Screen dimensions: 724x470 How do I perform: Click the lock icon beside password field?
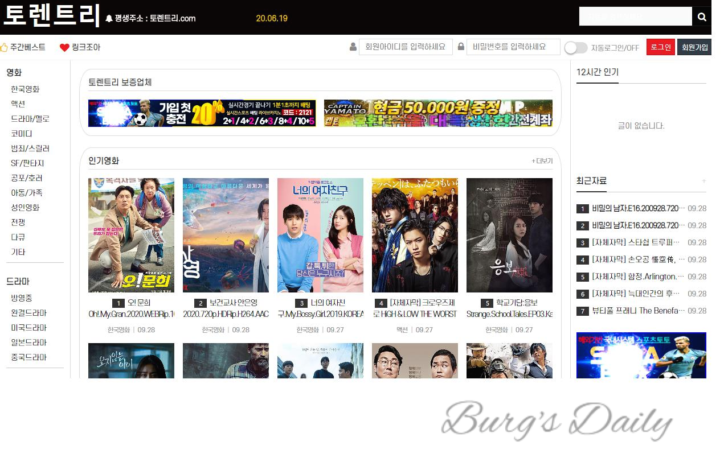click(x=461, y=47)
